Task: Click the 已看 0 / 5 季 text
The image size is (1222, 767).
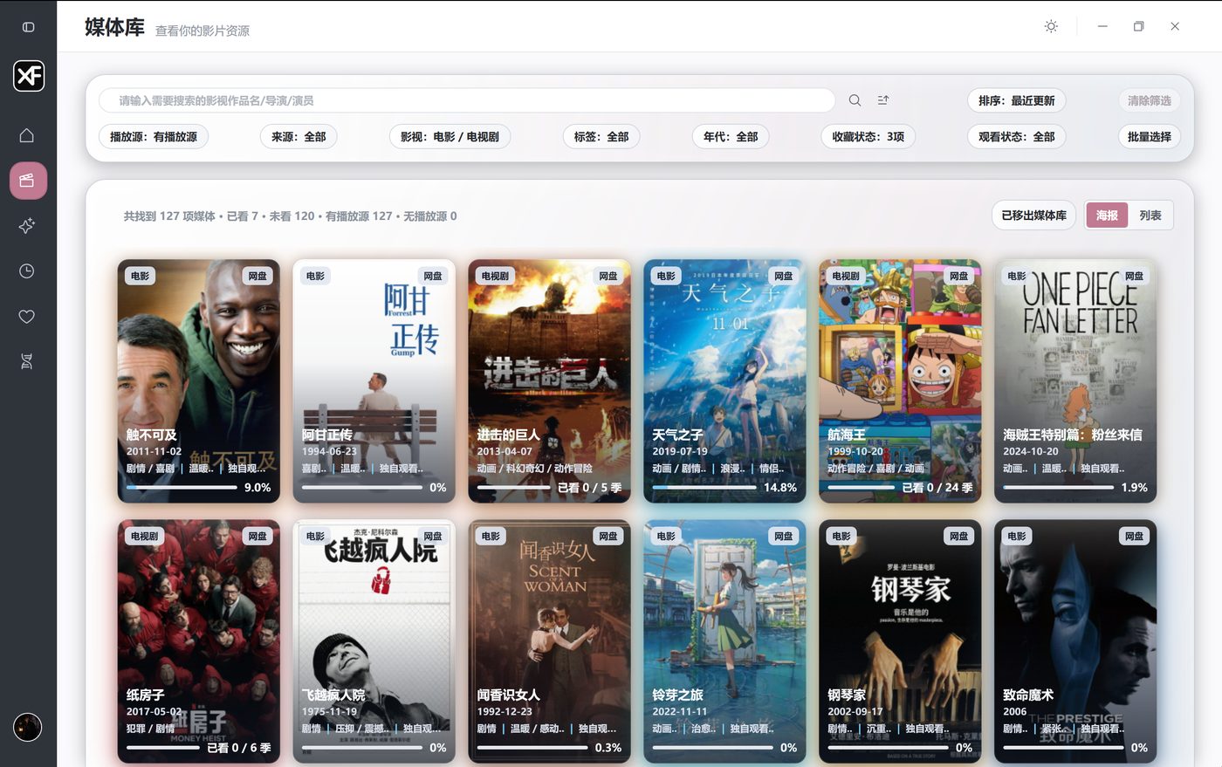Action: (x=590, y=488)
